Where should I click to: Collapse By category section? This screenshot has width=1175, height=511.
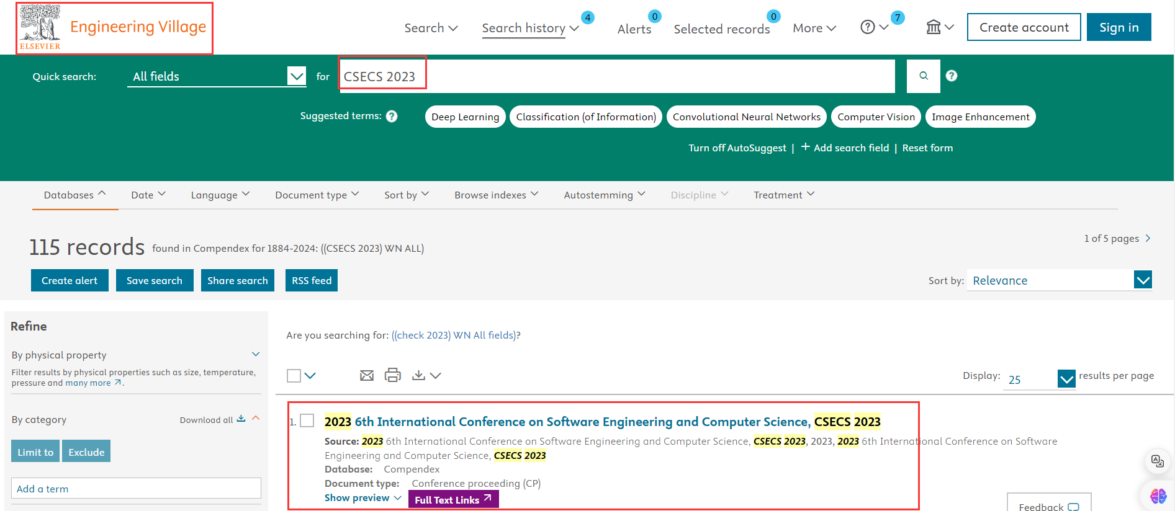click(x=256, y=419)
